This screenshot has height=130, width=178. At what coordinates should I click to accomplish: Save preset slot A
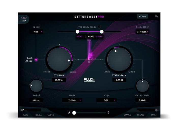pyautogui.click(x=26, y=115)
